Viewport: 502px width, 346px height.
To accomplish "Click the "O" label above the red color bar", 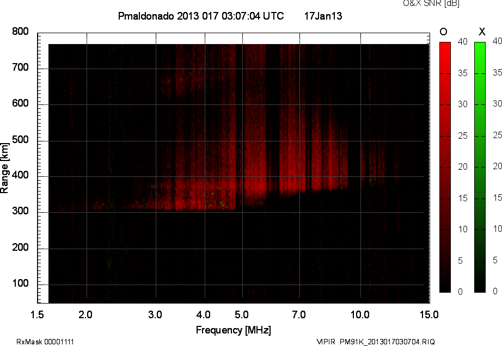I will pyautogui.click(x=443, y=32).
